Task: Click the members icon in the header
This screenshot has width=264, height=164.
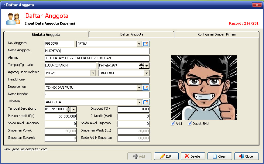Action: (13, 19)
